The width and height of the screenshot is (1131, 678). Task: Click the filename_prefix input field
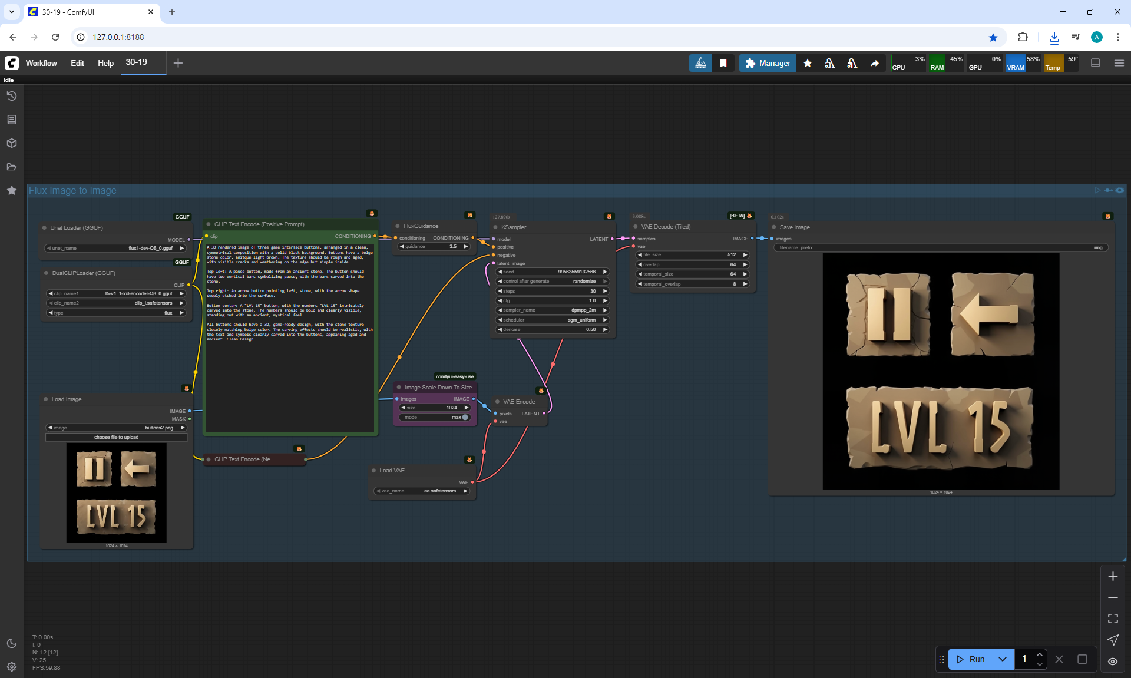(941, 247)
